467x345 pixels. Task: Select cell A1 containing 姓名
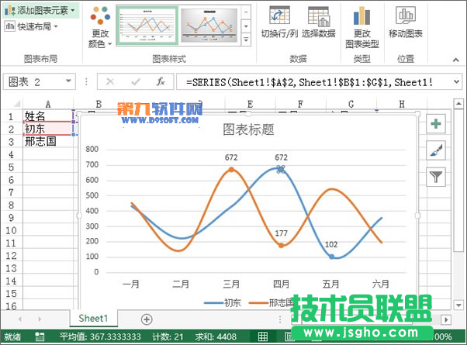coord(48,116)
